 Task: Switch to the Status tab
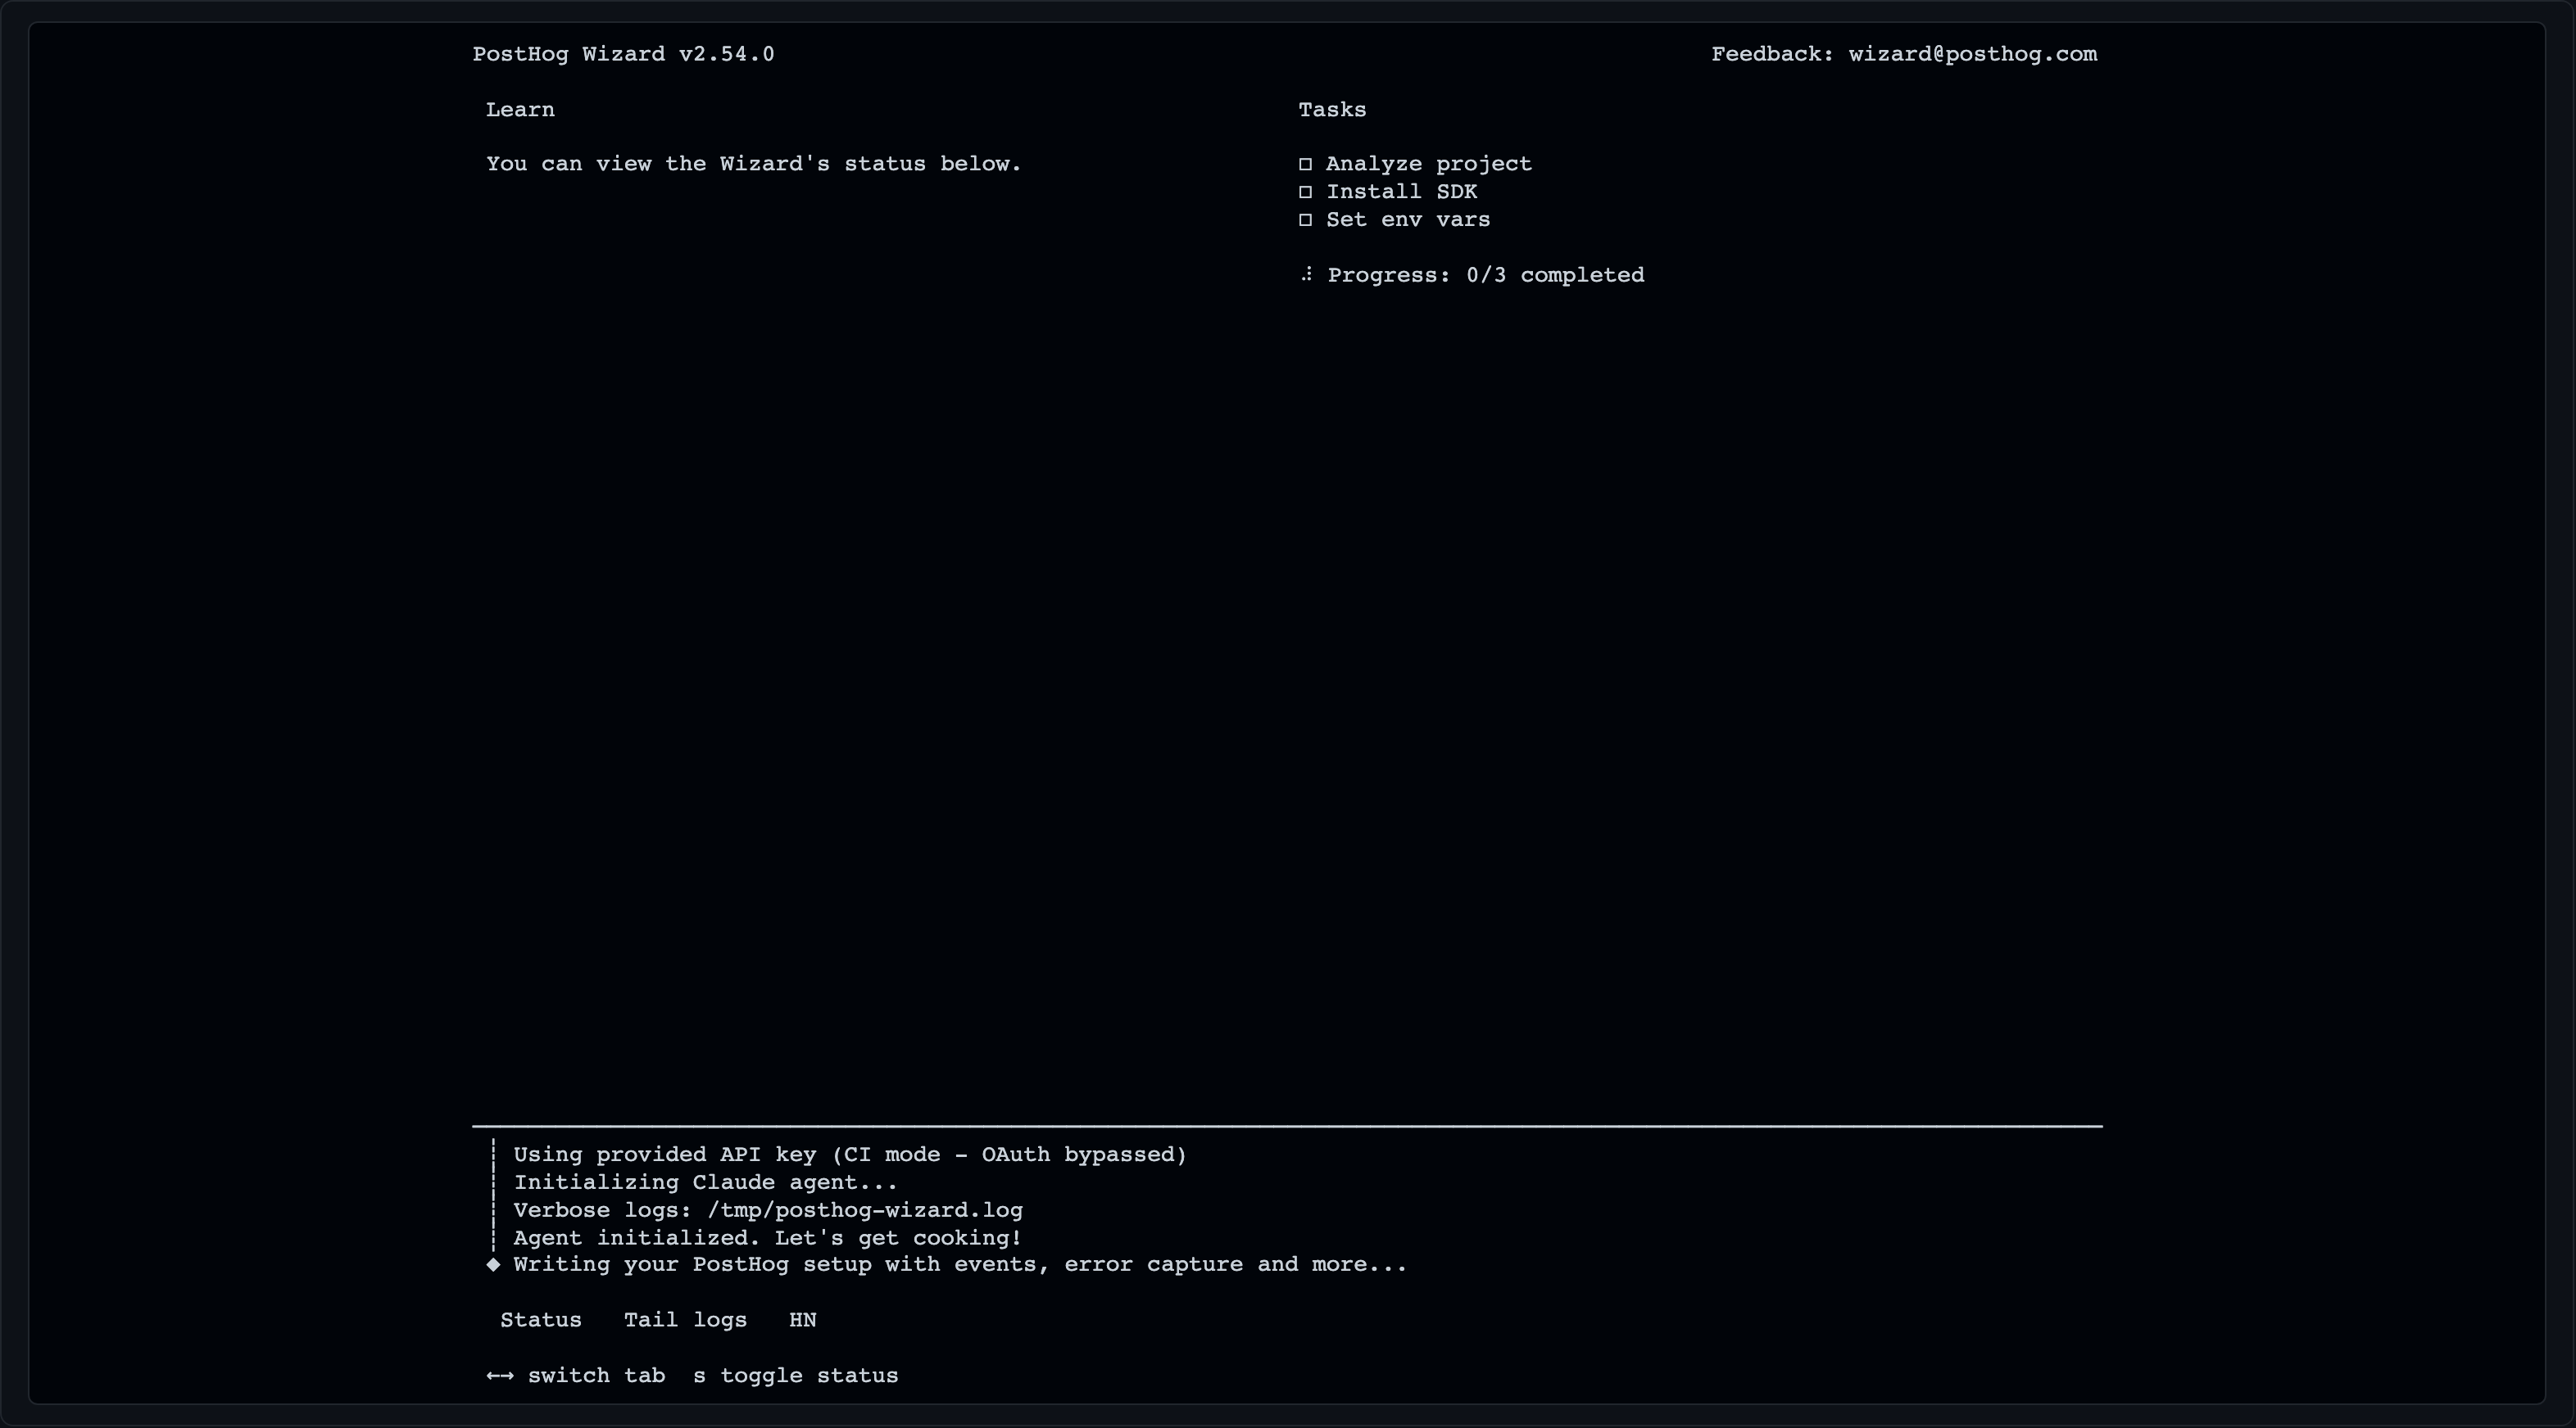click(x=541, y=1320)
